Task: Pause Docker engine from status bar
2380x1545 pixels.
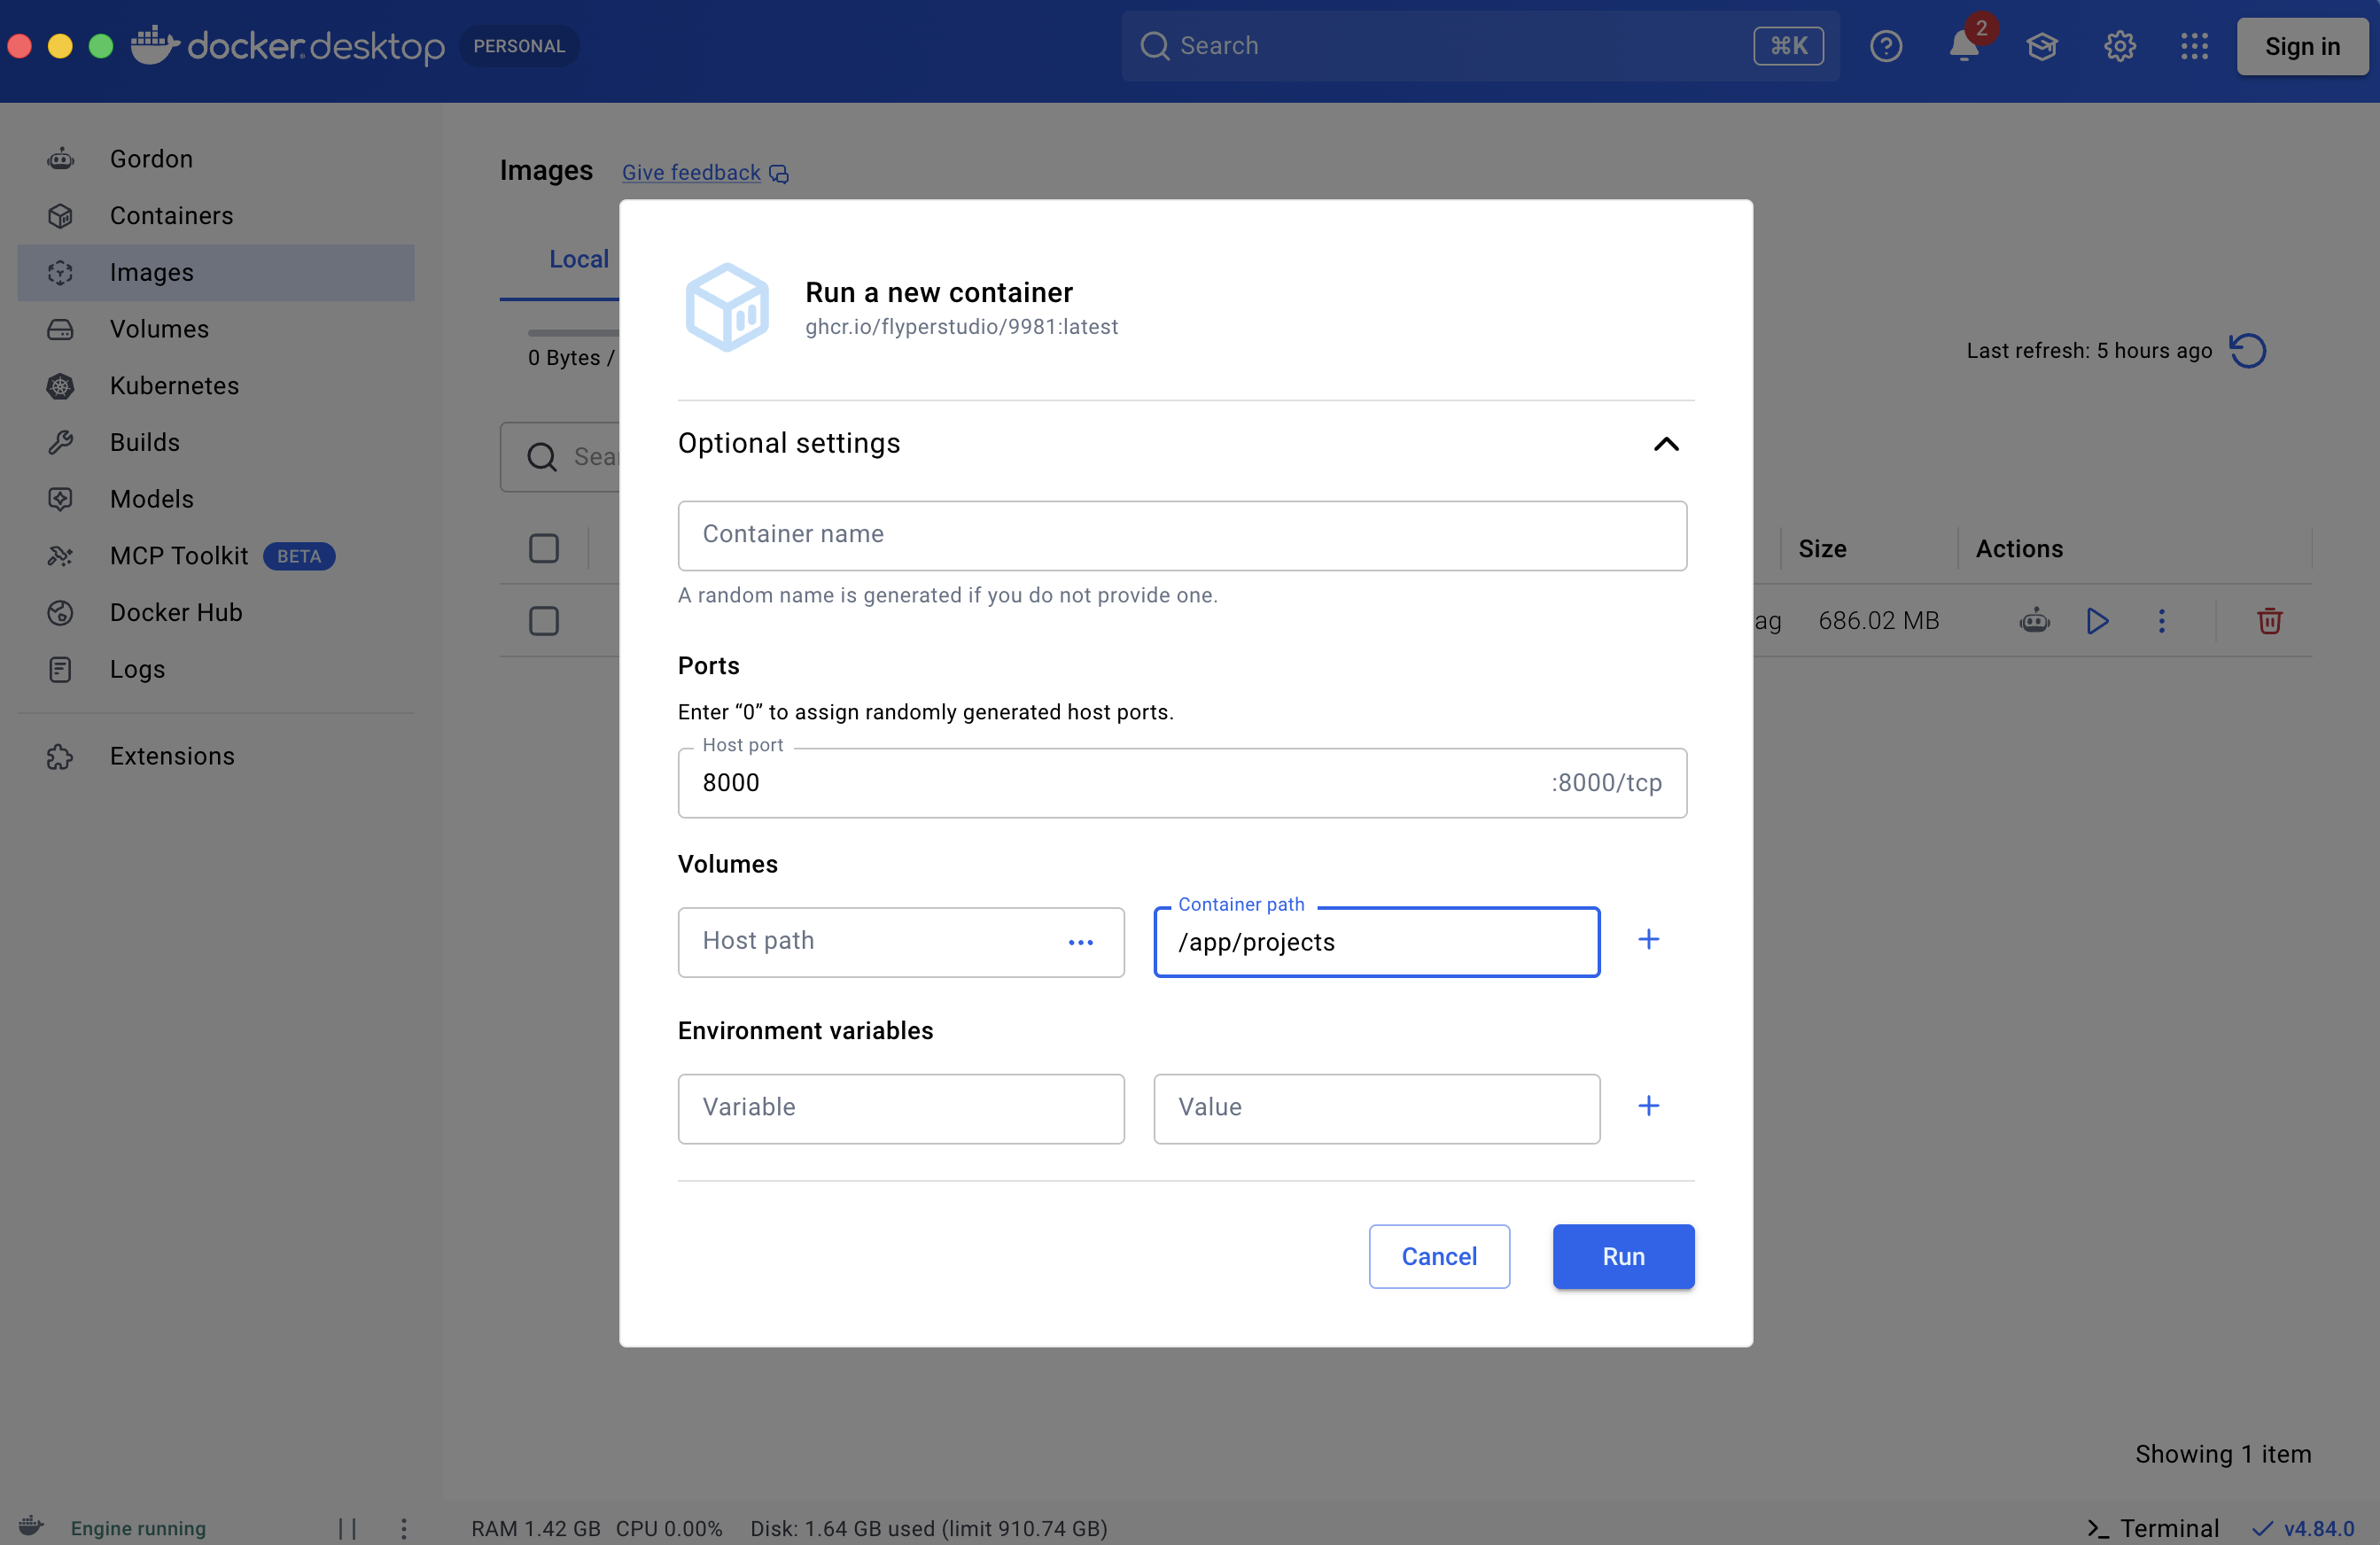Action: 347,1528
